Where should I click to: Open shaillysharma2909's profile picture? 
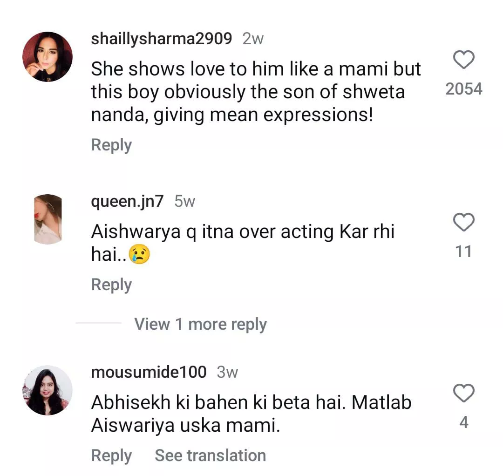point(48,57)
